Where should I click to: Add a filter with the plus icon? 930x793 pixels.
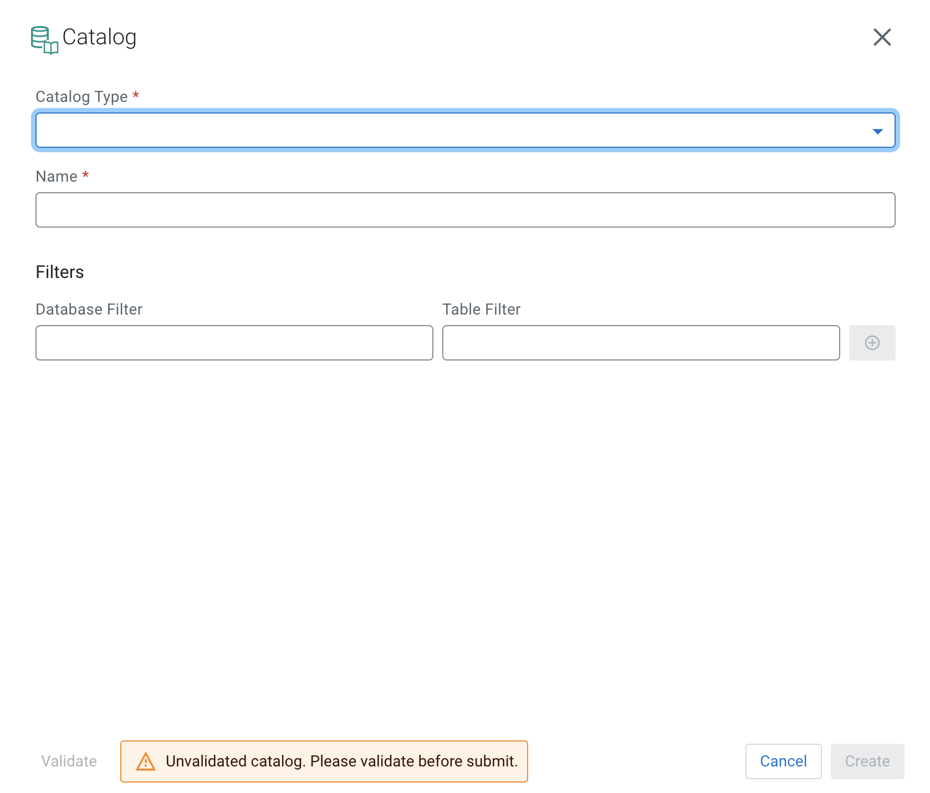pos(872,343)
